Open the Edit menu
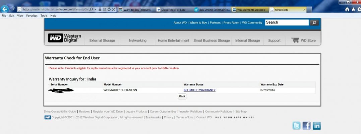 (12, 16)
